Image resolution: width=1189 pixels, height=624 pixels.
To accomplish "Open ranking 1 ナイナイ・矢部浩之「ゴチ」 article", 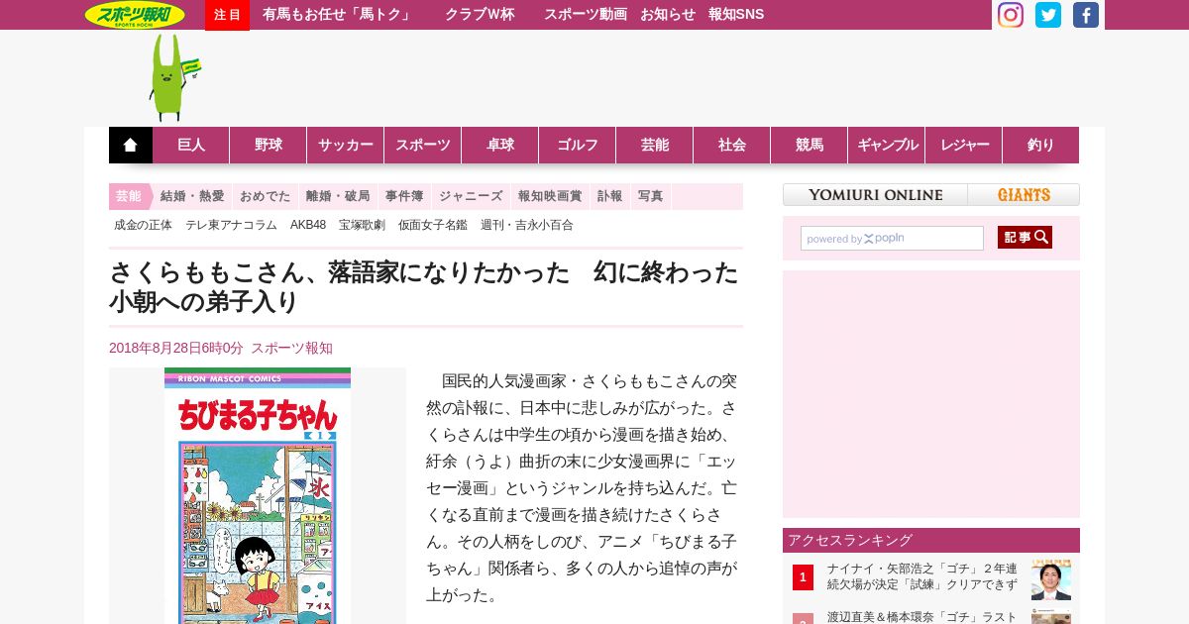I will (x=922, y=576).
